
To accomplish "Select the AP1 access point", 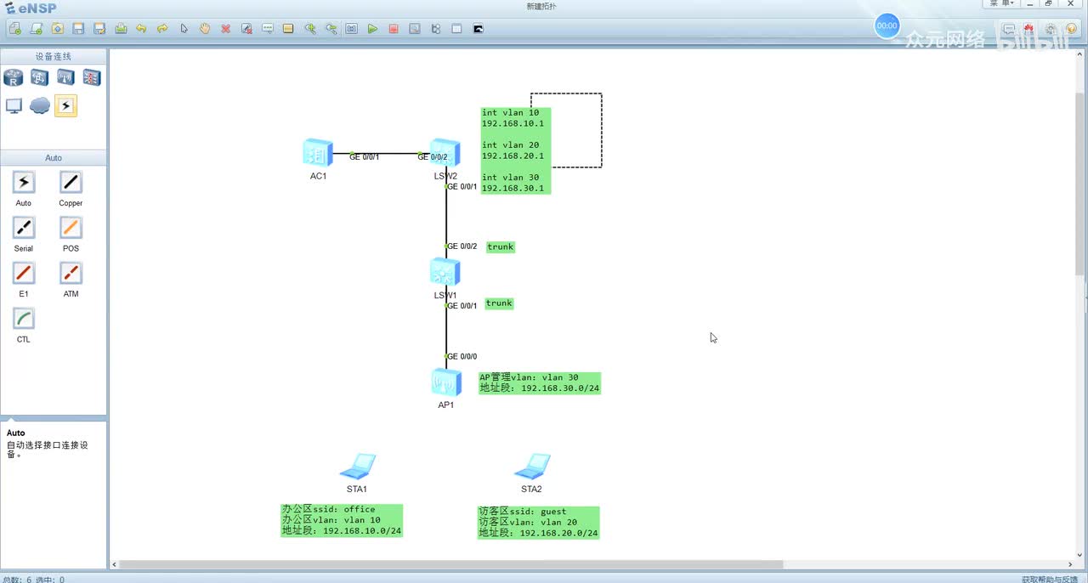I will point(446,382).
